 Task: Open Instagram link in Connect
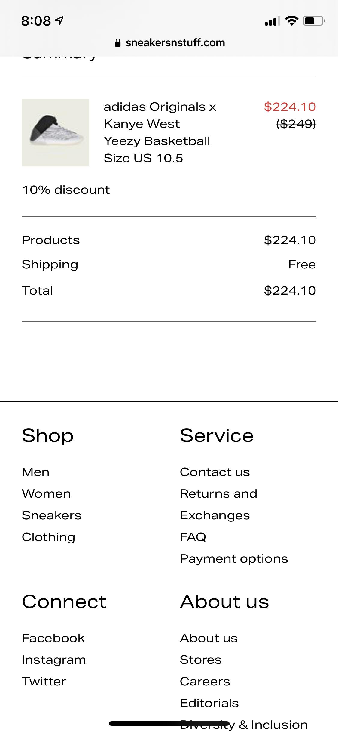(54, 660)
